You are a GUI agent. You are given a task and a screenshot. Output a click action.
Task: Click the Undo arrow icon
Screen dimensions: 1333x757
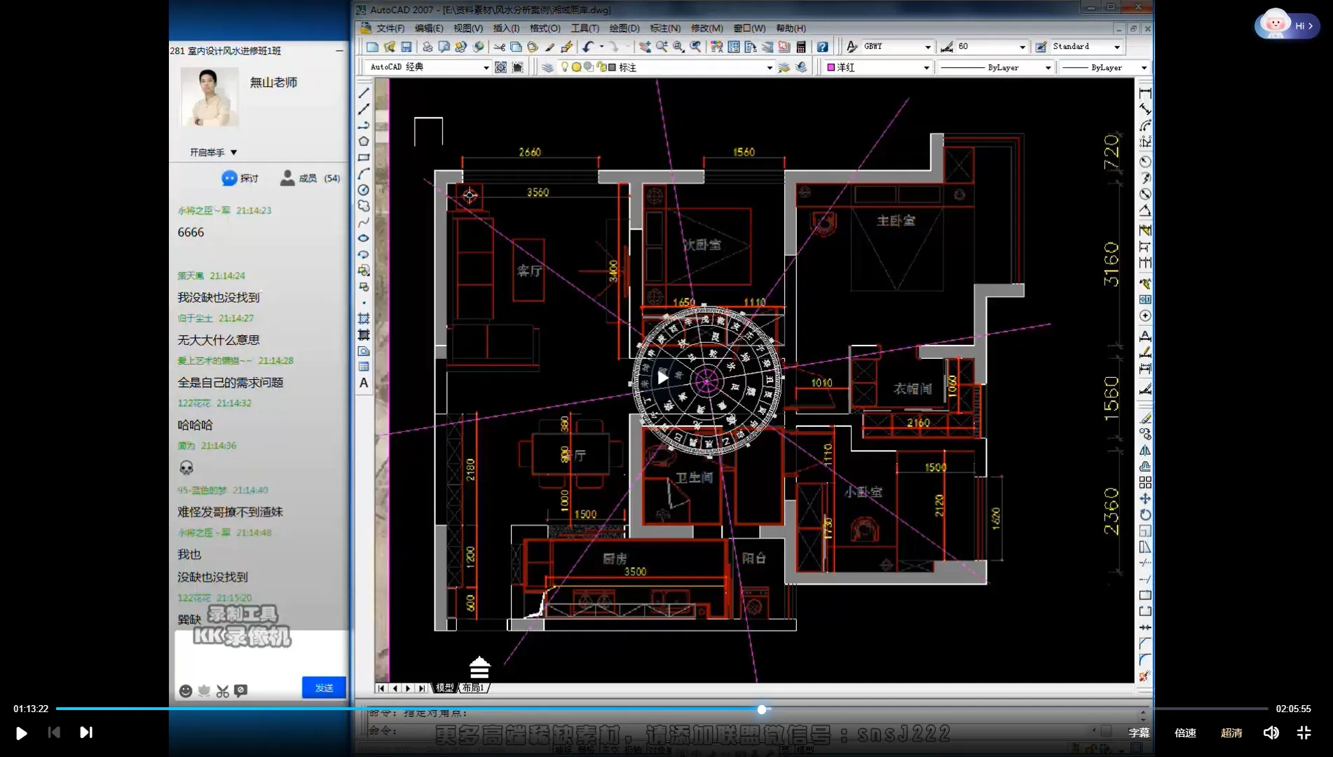pyautogui.click(x=588, y=47)
